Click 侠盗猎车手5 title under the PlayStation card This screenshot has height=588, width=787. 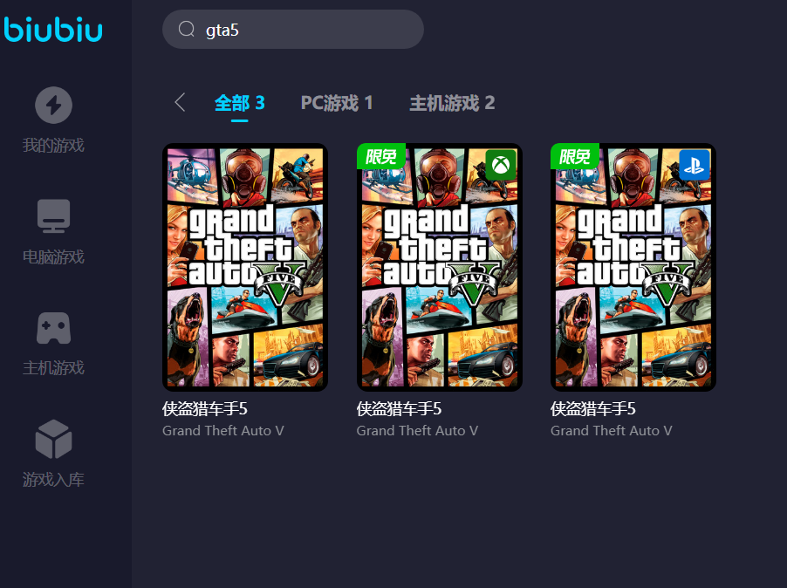coord(592,409)
